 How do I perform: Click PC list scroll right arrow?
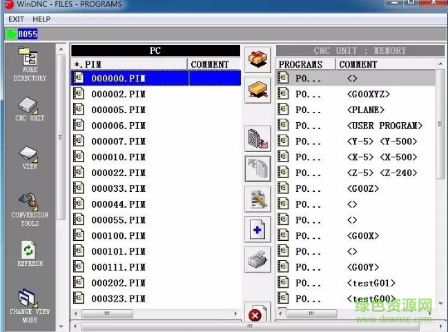[235, 313]
